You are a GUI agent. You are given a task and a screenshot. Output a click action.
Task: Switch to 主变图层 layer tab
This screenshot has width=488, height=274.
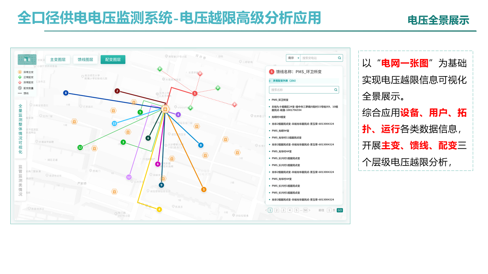pos(58,60)
